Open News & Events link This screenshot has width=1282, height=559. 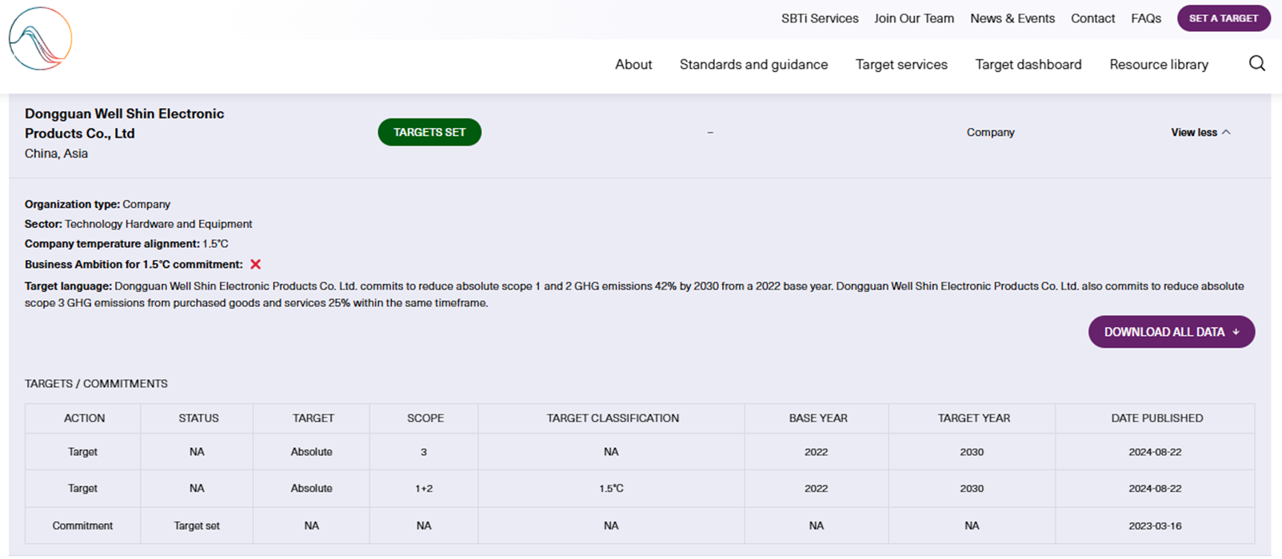(x=1012, y=18)
